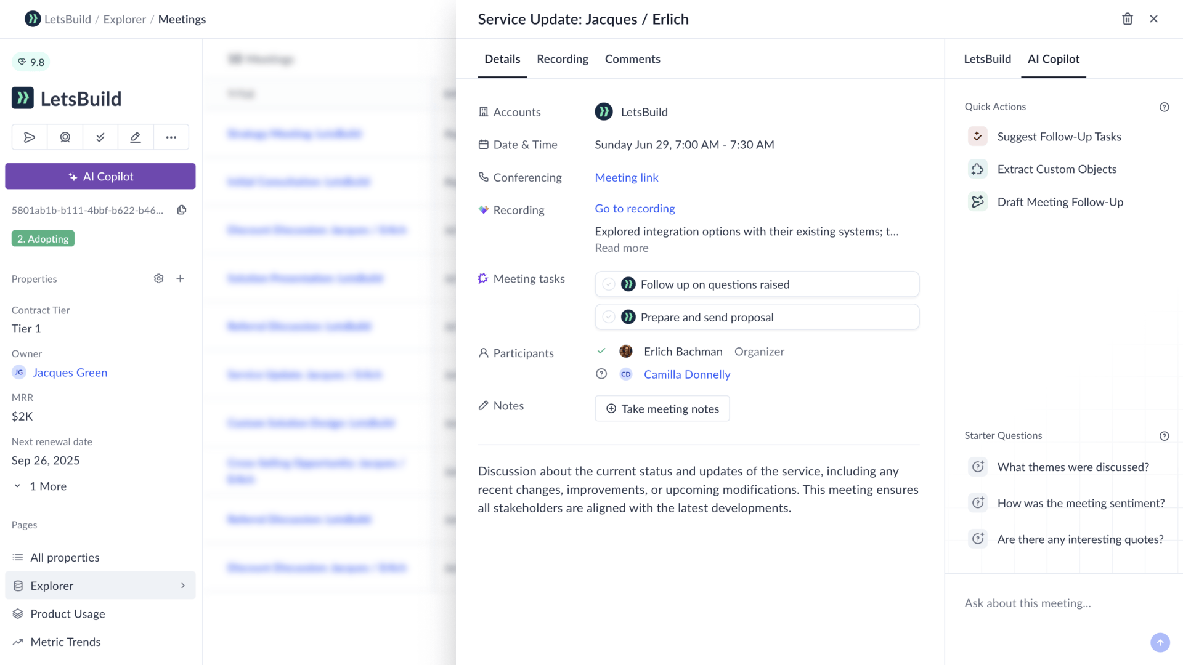The height and width of the screenshot is (665, 1183).
Task: Click the edit pencil icon in account toolbar
Action: 136,137
